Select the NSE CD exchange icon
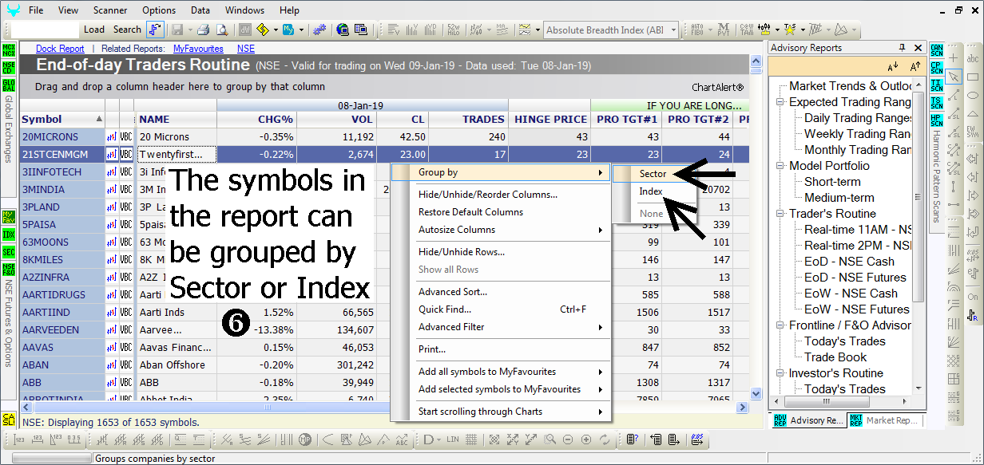 pos(9,68)
